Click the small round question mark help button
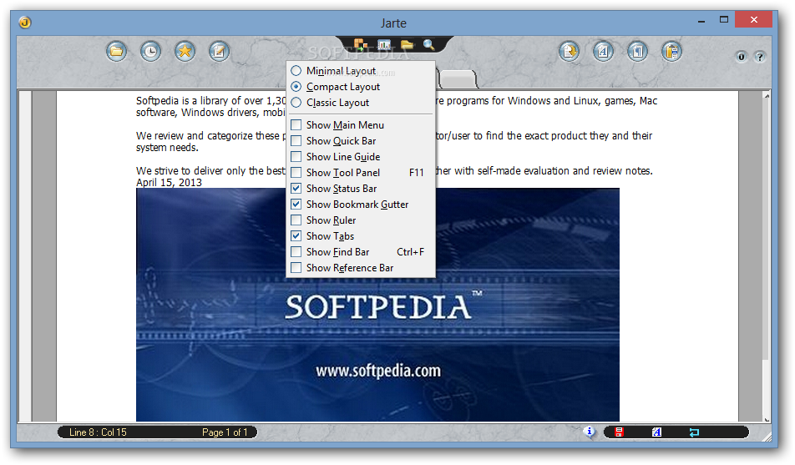This screenshot has height=465, width=795. click(x=760, y=56)
